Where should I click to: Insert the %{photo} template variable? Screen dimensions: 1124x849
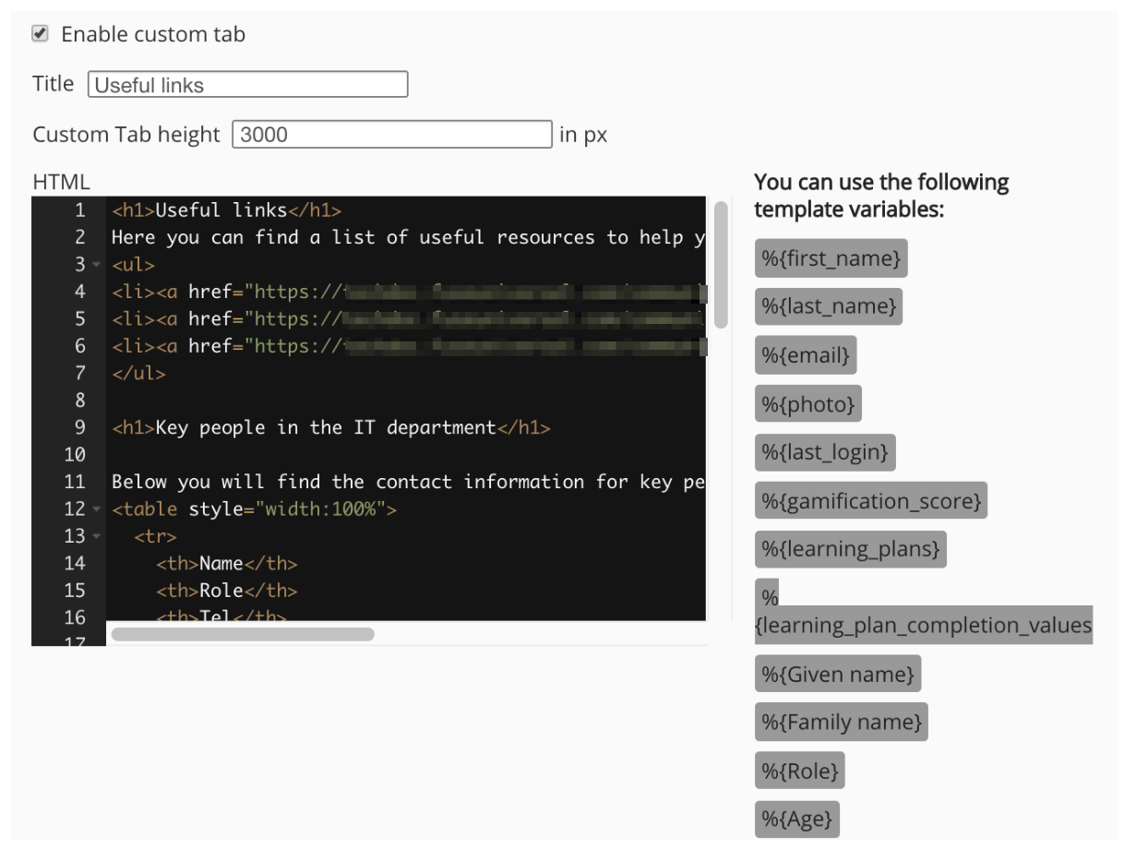(x=807, y=403)
